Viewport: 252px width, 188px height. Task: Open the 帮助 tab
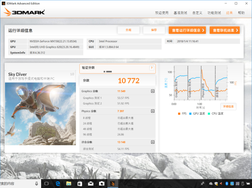(241, 13)
